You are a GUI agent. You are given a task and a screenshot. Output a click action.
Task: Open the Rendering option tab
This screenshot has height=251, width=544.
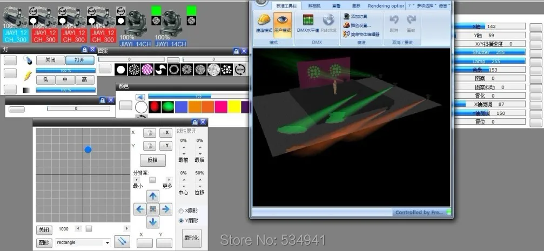(386, 6)
